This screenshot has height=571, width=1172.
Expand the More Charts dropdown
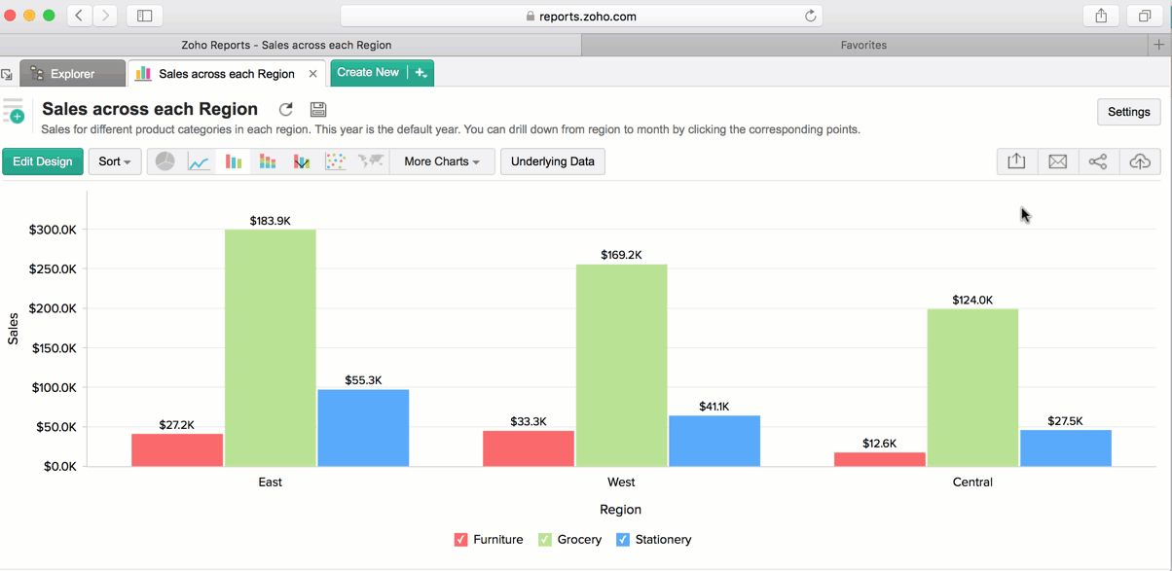coord(442,161)
